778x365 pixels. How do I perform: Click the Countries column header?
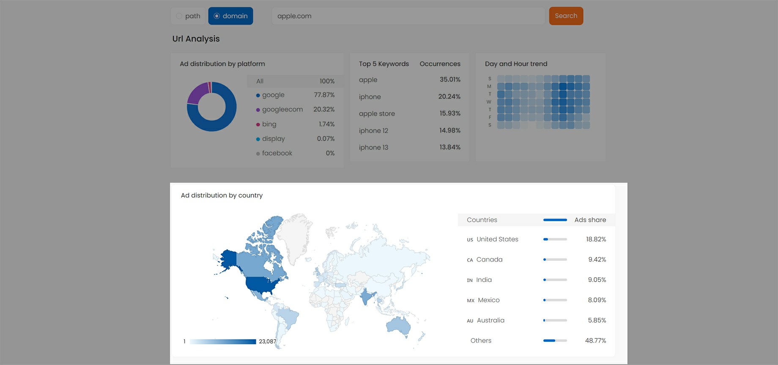pyautogui.click(x=482, y=220)
